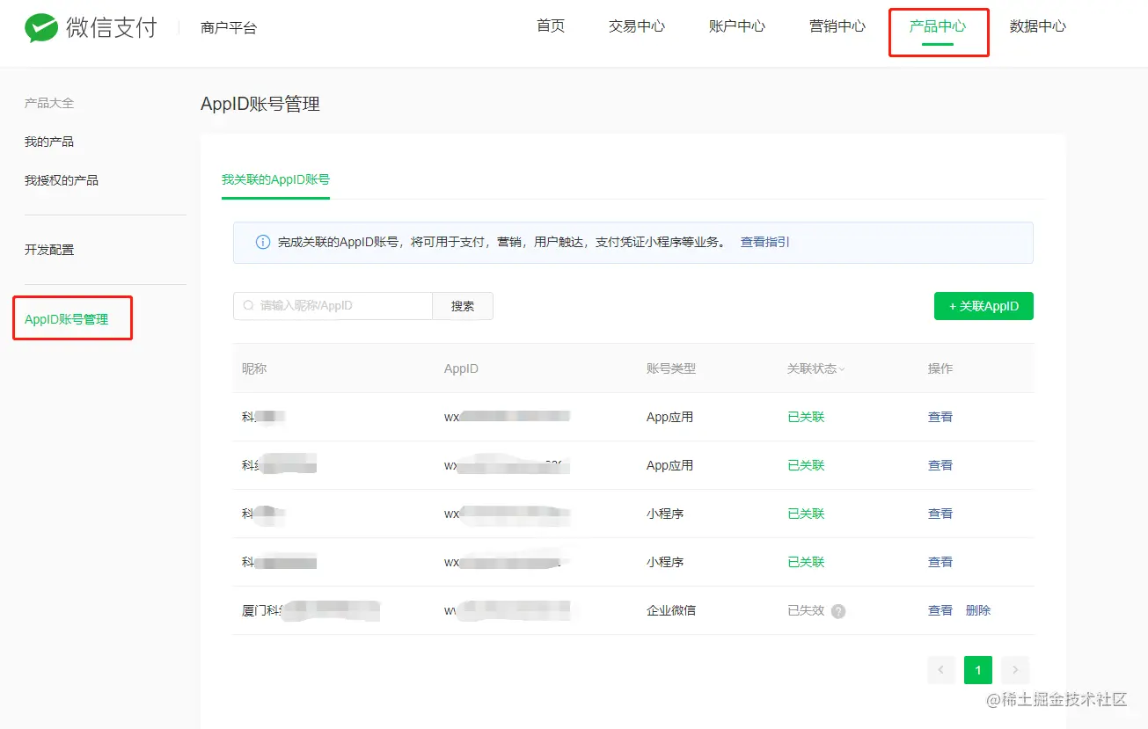Click the magnifier icon in the search box

click(247, 305)
